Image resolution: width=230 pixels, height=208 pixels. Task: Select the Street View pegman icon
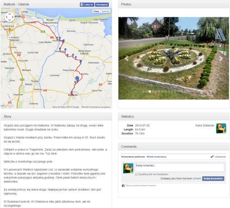(10, 30)
